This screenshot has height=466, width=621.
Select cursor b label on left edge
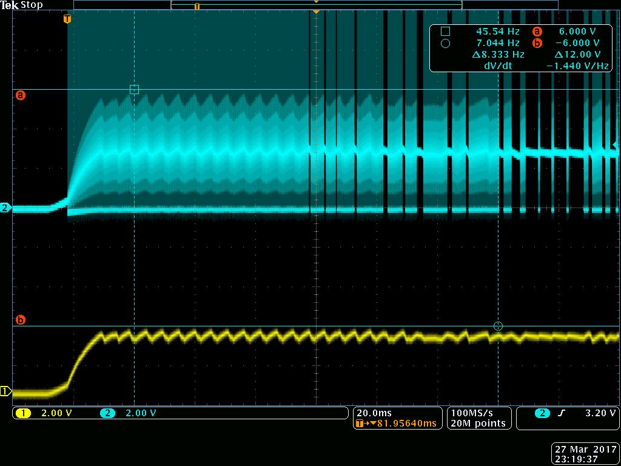20,319
